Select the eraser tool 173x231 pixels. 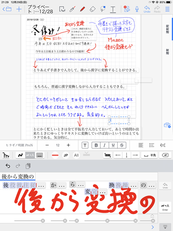coord(93,9)
